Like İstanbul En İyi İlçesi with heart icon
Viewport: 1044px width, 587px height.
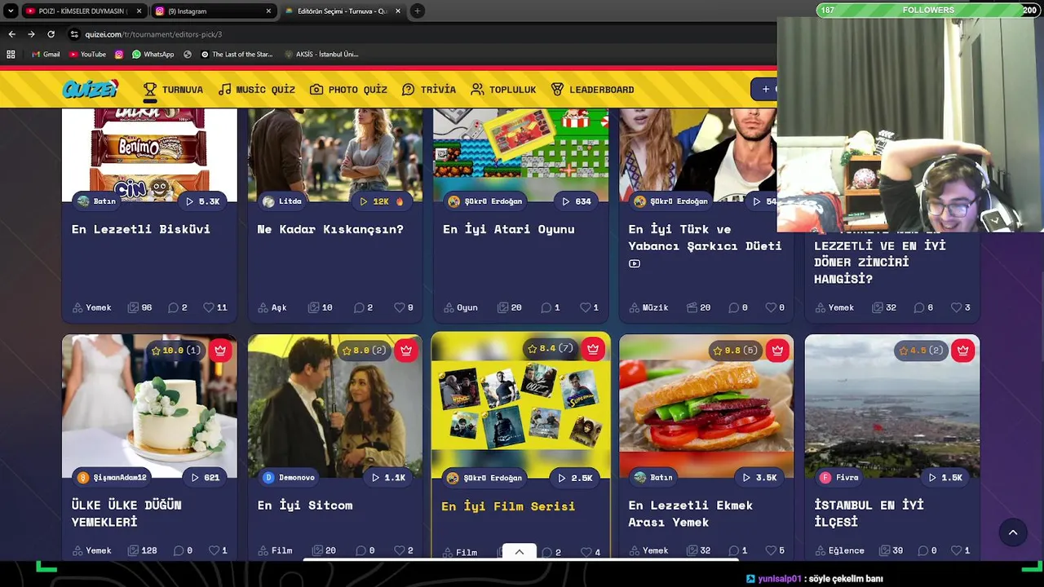click(x=957, y=550)
